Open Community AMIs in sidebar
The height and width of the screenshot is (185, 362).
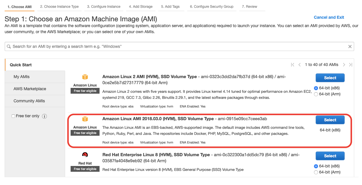pyautogui.click(x=35, y=101)
